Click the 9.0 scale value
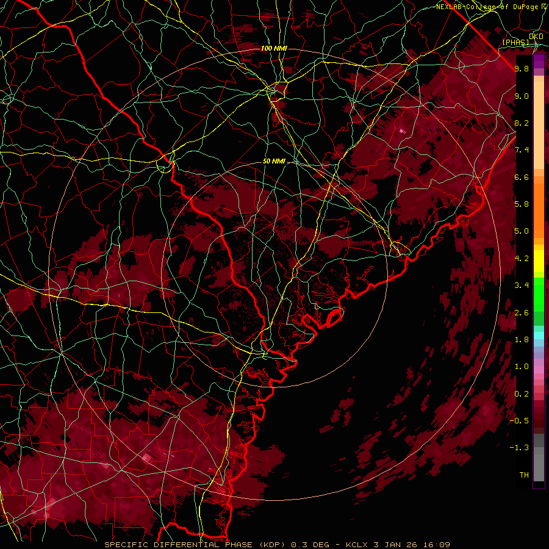This screenshot has width=549, height=549. tap(522, 96)
